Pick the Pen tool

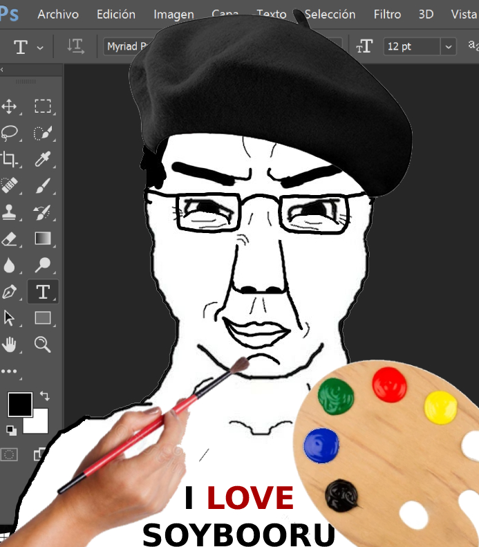[10, 292]
